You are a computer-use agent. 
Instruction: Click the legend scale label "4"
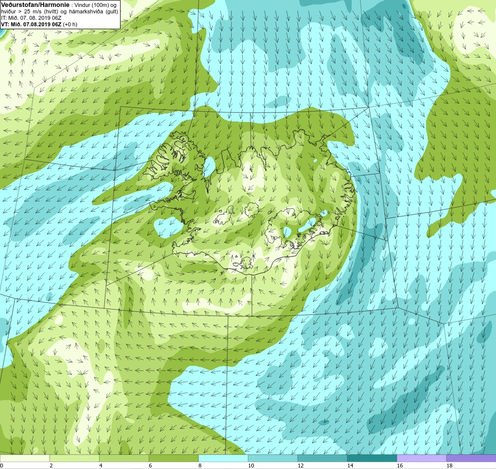[101, 466]
